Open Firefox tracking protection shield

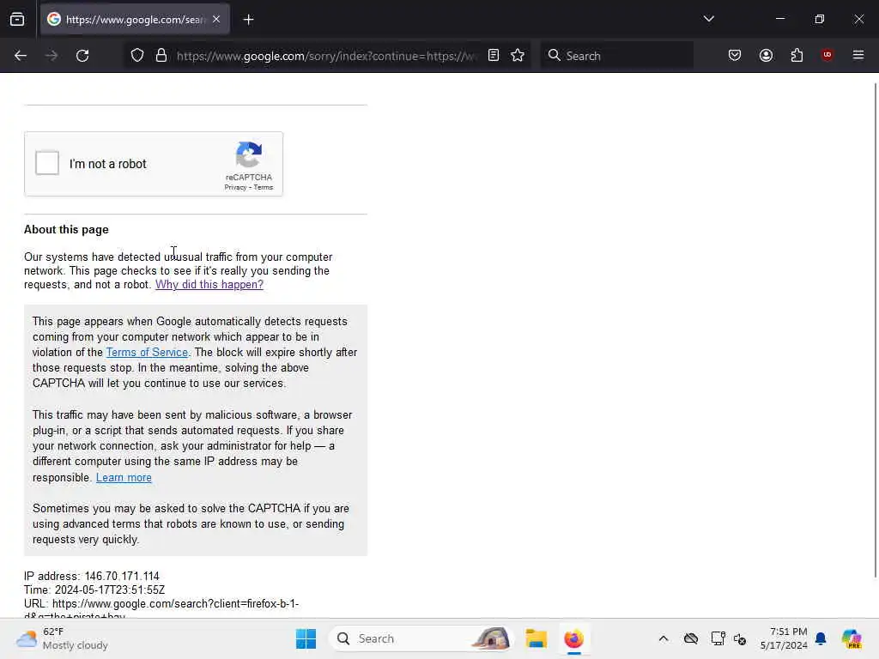(x=137, y=56)
